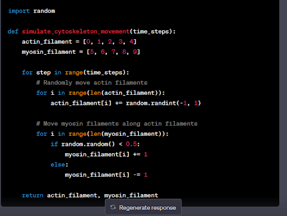
Task: Click the '# Move myosin filaments along actin filaments' comment
Action: click(x=117, y=123)
